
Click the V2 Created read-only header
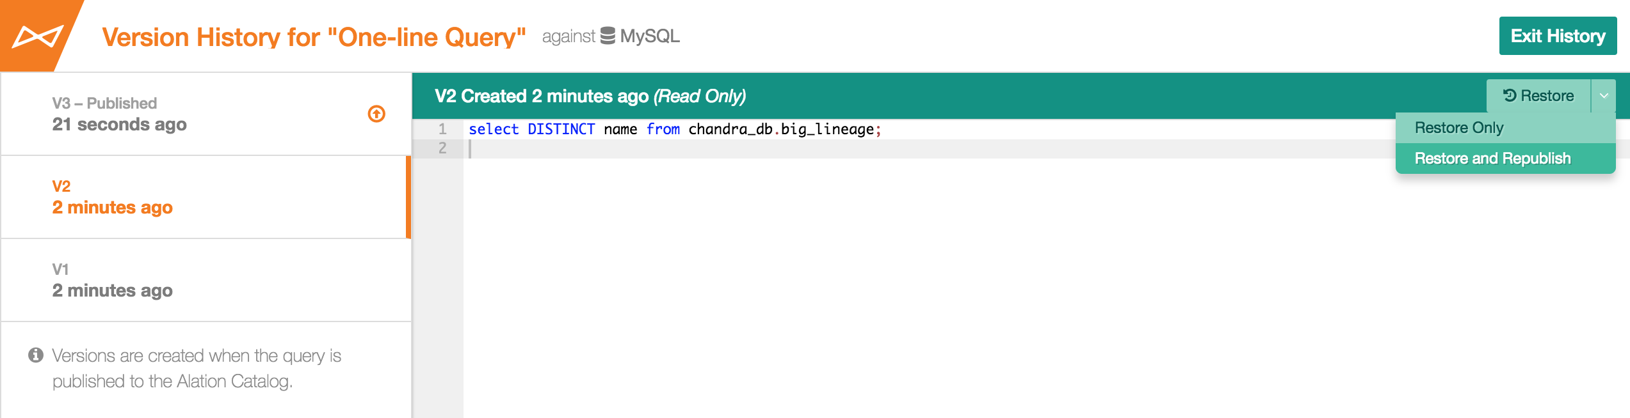[x=590, y=96]
